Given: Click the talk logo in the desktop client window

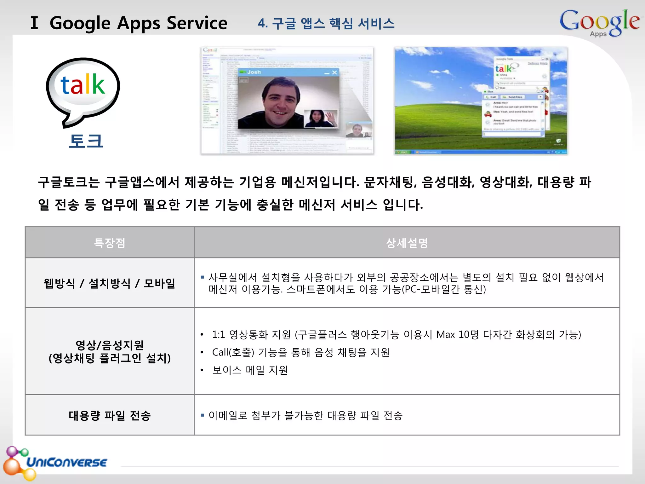Looking at the screenshot, I should 507,68.
